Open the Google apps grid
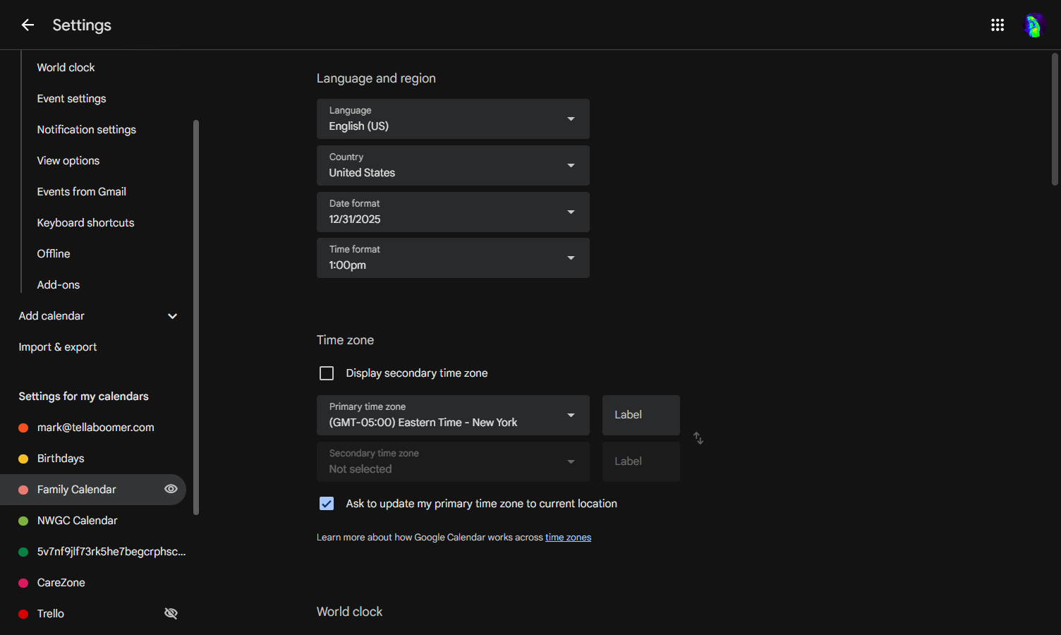Viewport: 1061px width, 635px height. [x=998, y=25]
